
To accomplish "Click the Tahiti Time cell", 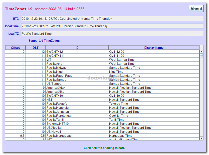I will tap(154, 120).
